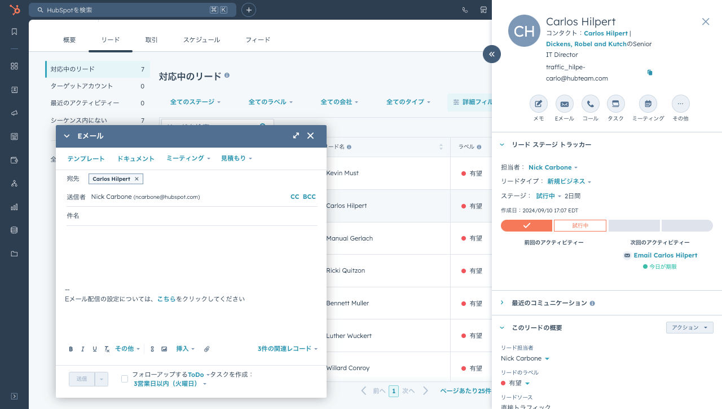Open data management database icon
Image resolution: width=722 pixels, height=409 pixels.
(15, 230)
